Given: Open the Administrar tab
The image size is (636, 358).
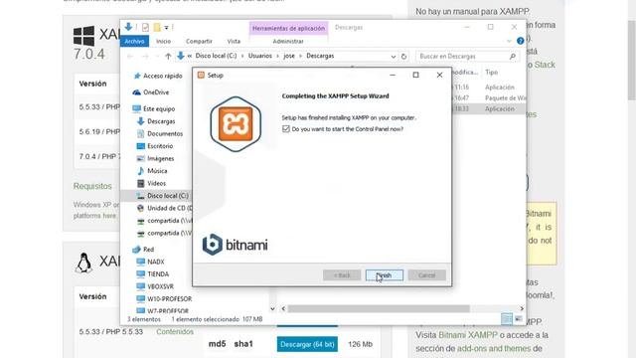Looking at the screenshot, I should [x=288, y=41].
